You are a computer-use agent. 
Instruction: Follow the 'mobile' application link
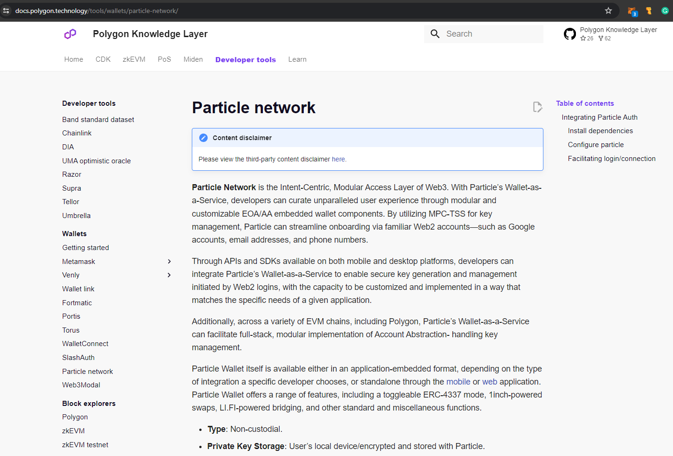[x=458, y=382]
